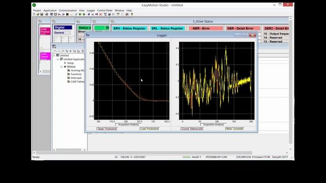This screenshot has width=326, height=183.
Task: Select Setup in the project tree
Action: (x=70, y=63)
